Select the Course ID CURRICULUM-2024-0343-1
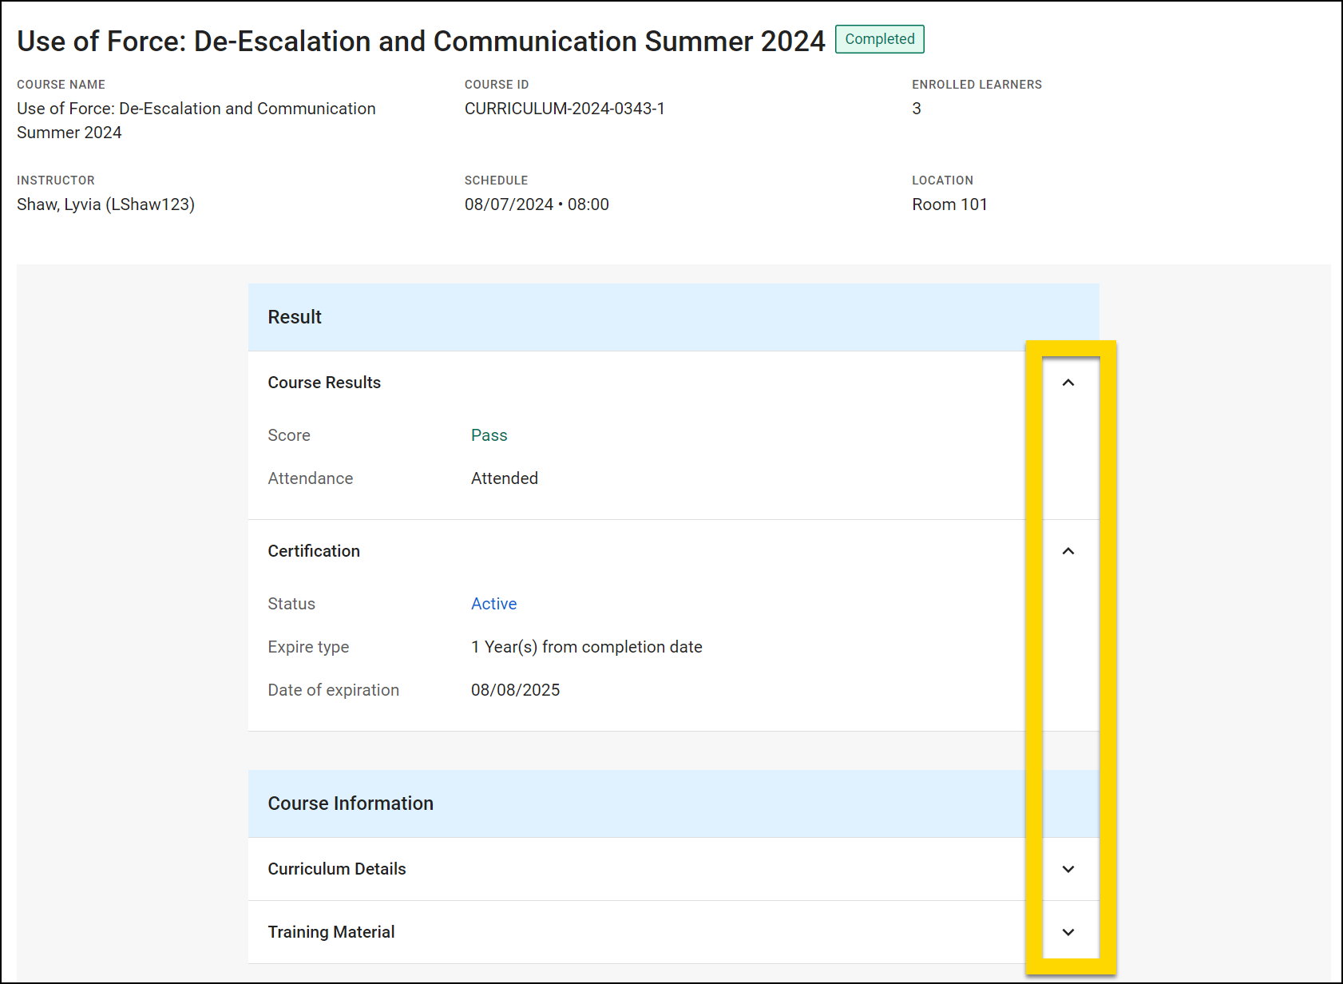This screenshot has width=1343, height=984. 566,109
